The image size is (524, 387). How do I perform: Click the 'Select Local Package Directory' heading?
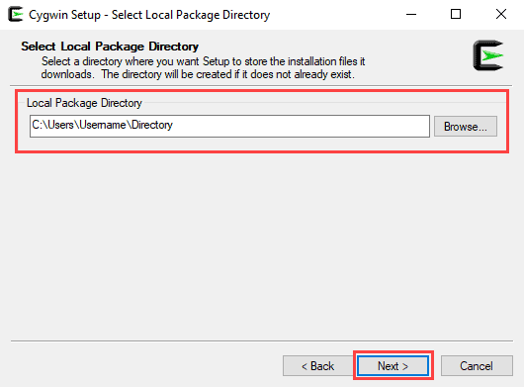point(110,47)
